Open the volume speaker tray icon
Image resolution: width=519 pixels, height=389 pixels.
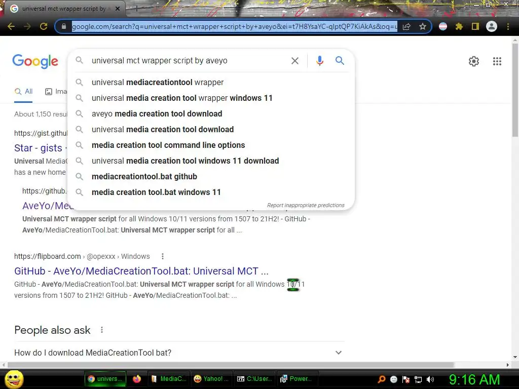(x=430, y=379)
